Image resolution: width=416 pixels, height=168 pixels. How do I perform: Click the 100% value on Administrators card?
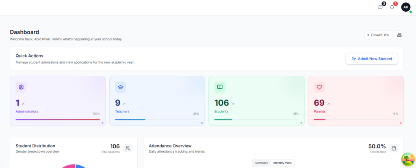coord(96,114)
